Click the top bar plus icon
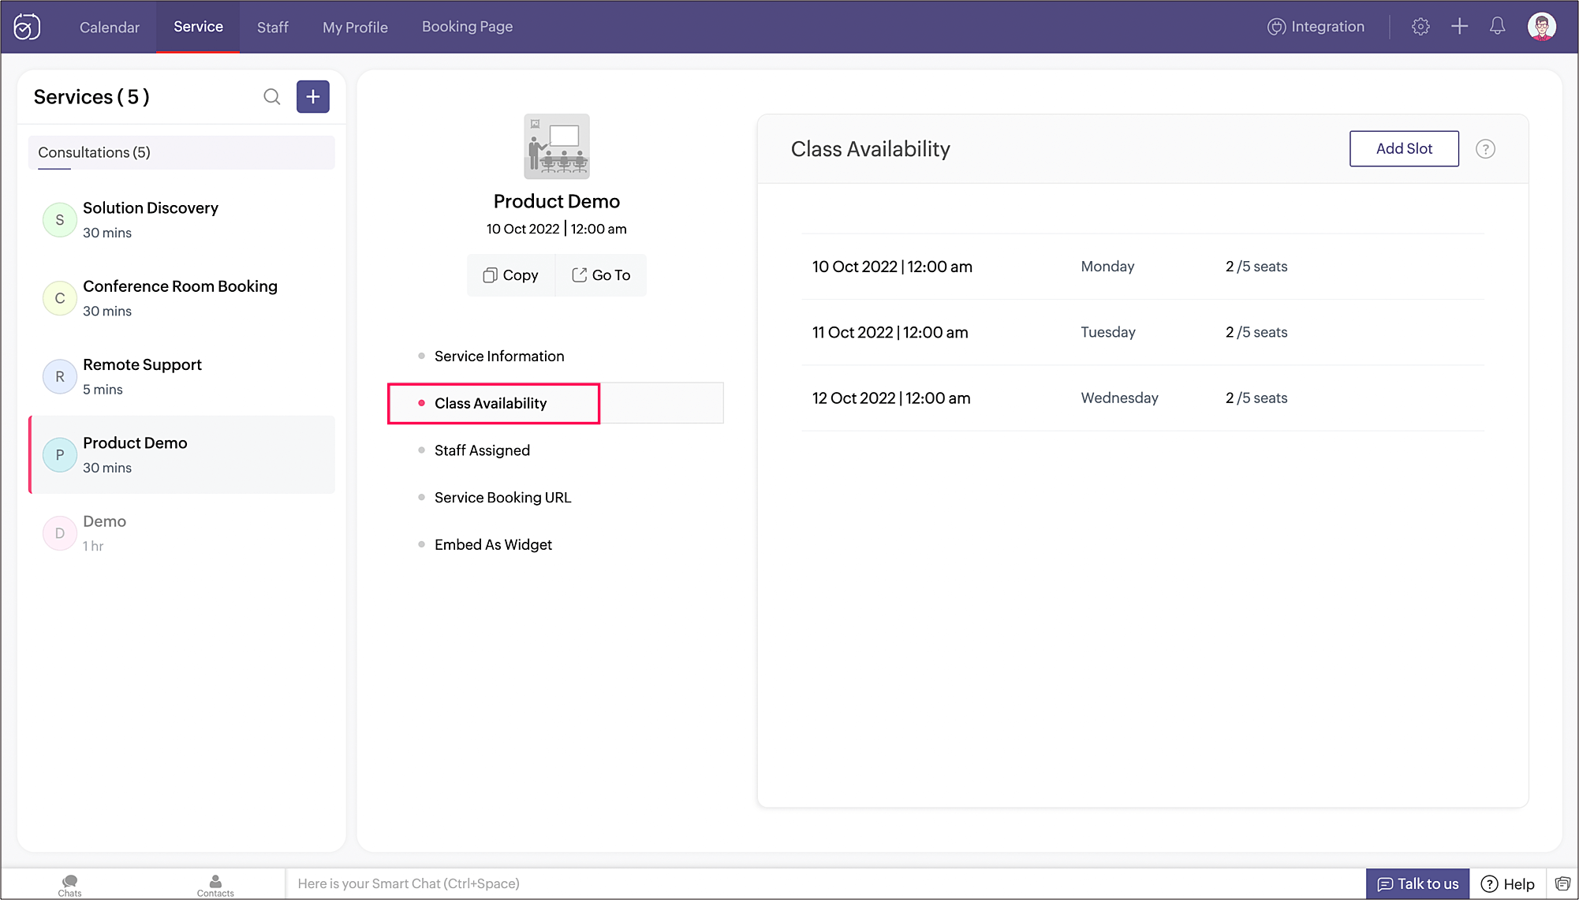 click(1459, 27)
